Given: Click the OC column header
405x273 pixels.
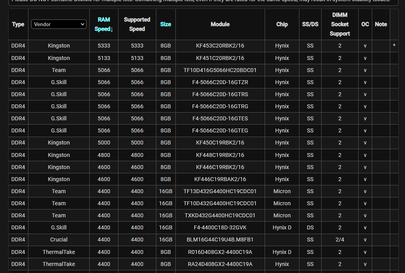Looking at the screenshot, I should coord(365,24).
